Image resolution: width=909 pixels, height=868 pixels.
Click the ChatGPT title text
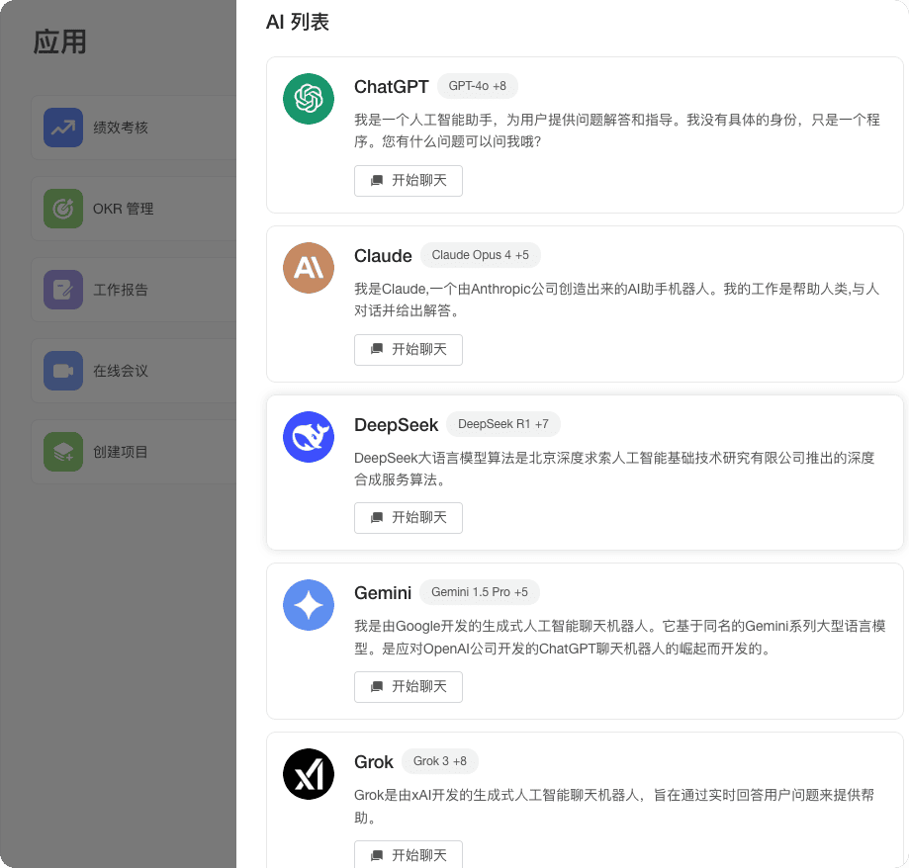pos(392,86)
